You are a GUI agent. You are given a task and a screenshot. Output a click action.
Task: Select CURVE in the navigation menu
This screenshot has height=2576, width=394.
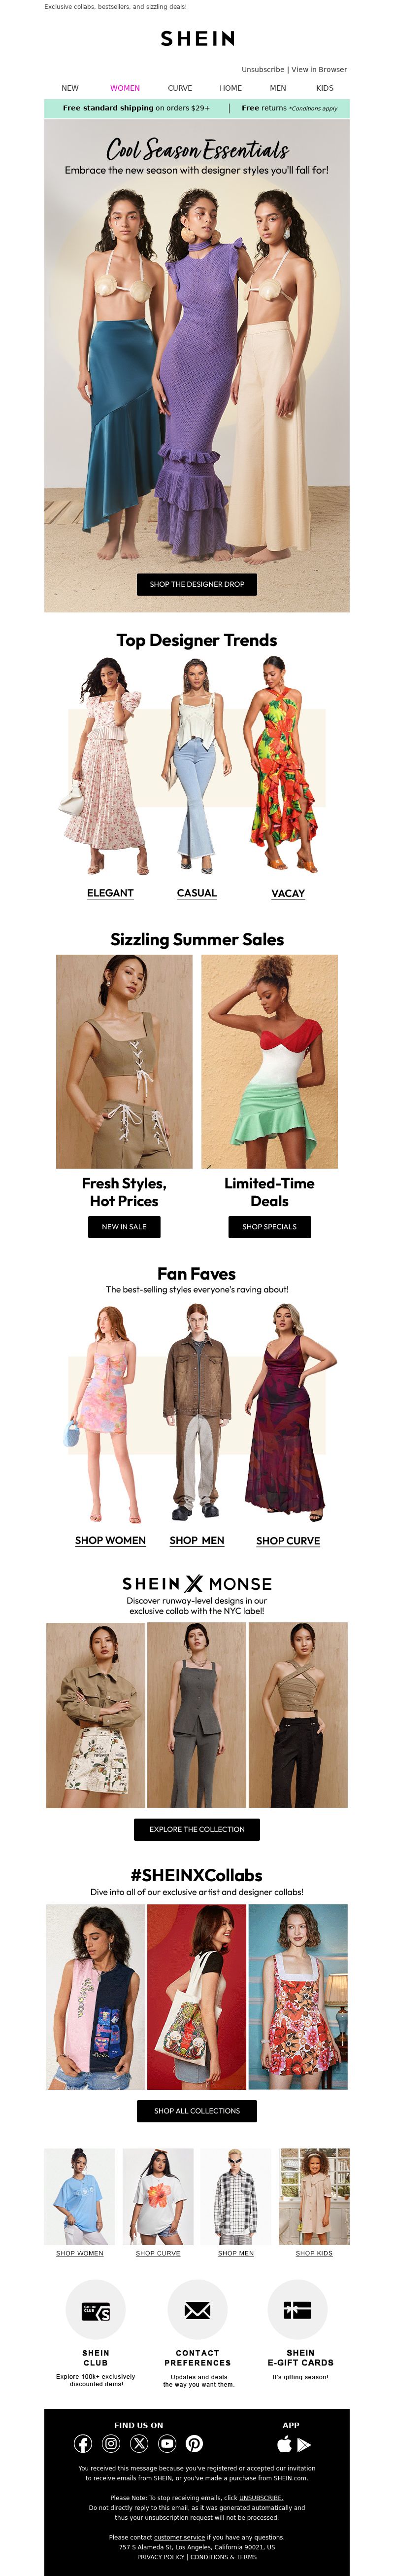[180, 88]
